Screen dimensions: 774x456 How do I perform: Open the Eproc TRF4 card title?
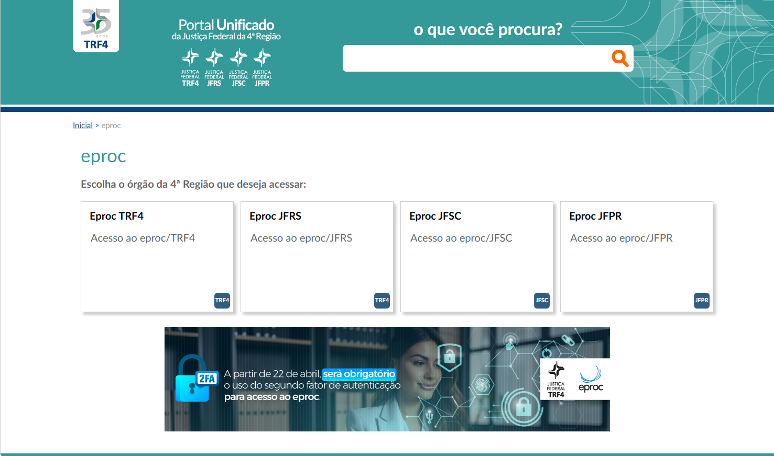pyautogui.click(x=116, y=216)
